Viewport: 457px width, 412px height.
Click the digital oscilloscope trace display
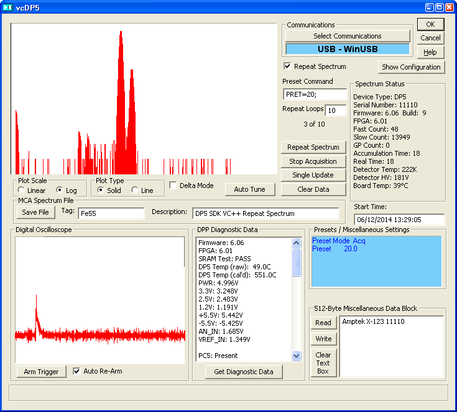(x=100, y=300)
